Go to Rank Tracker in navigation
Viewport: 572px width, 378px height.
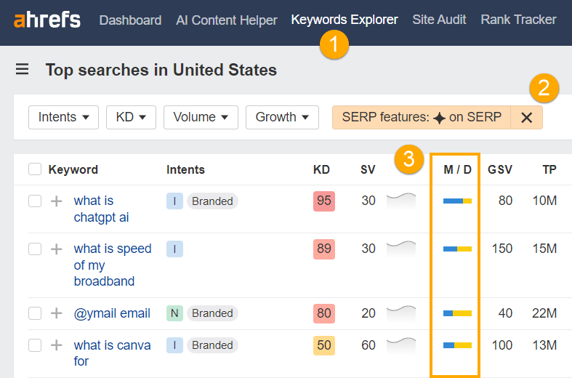[518, 20]
